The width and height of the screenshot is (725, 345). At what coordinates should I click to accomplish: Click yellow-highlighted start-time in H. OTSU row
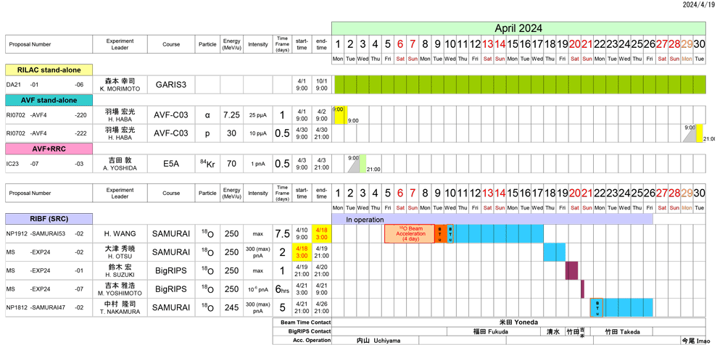(x=302, y=252)
